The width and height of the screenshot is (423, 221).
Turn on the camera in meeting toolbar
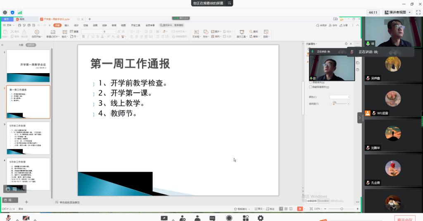[26, 218]
